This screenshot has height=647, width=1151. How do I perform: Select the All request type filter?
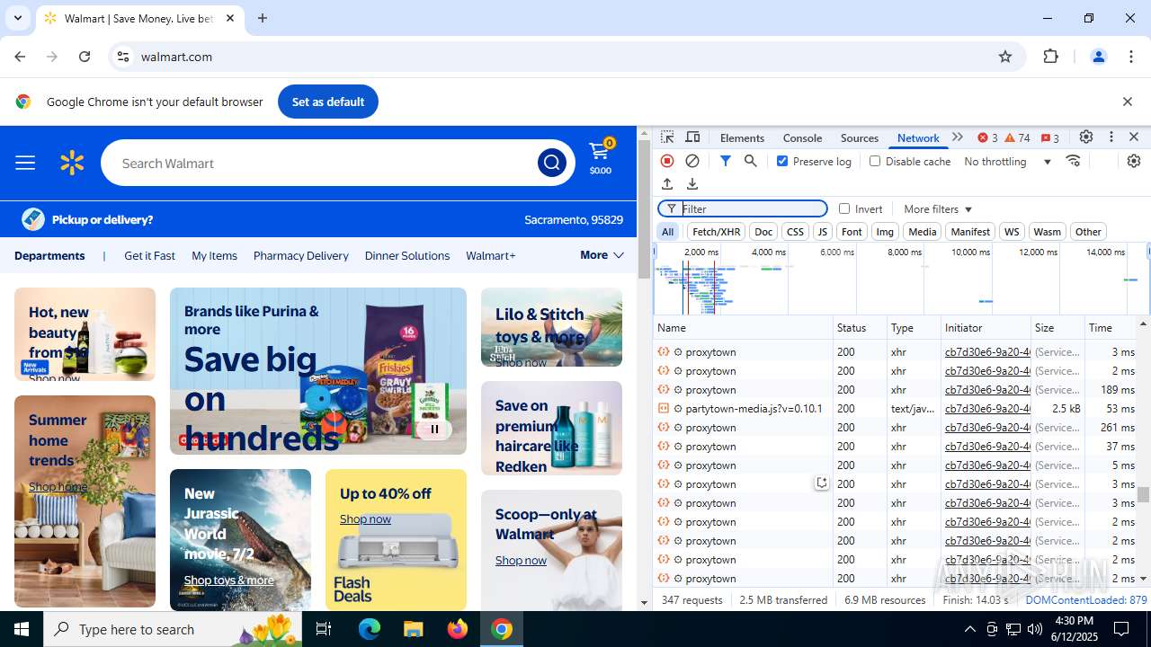coord(667,232)
